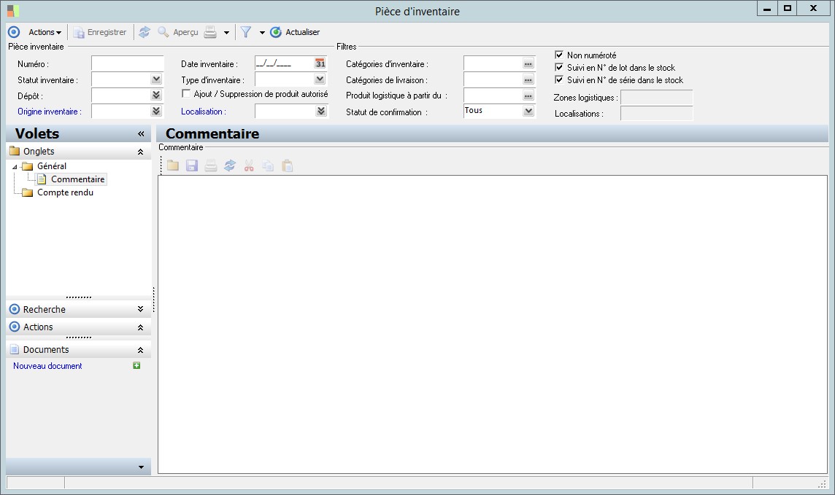Toggle Ajout / Suppression de produit autorisé
The height and width of the screenshot is (495, 835).
coord(186,93)
